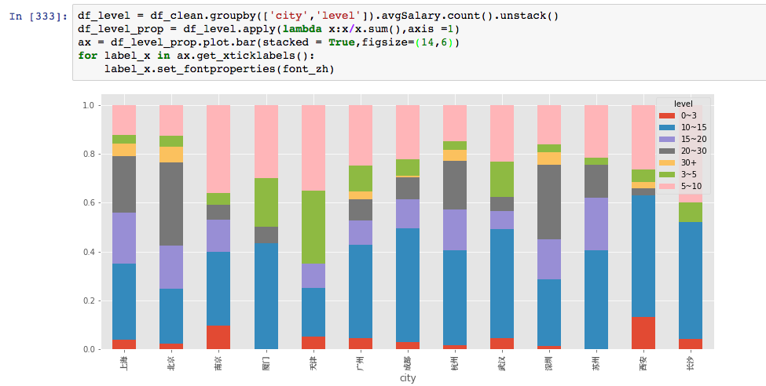
Task: Click the 1.0 y-axis tick label
Action: pos(89,105)
